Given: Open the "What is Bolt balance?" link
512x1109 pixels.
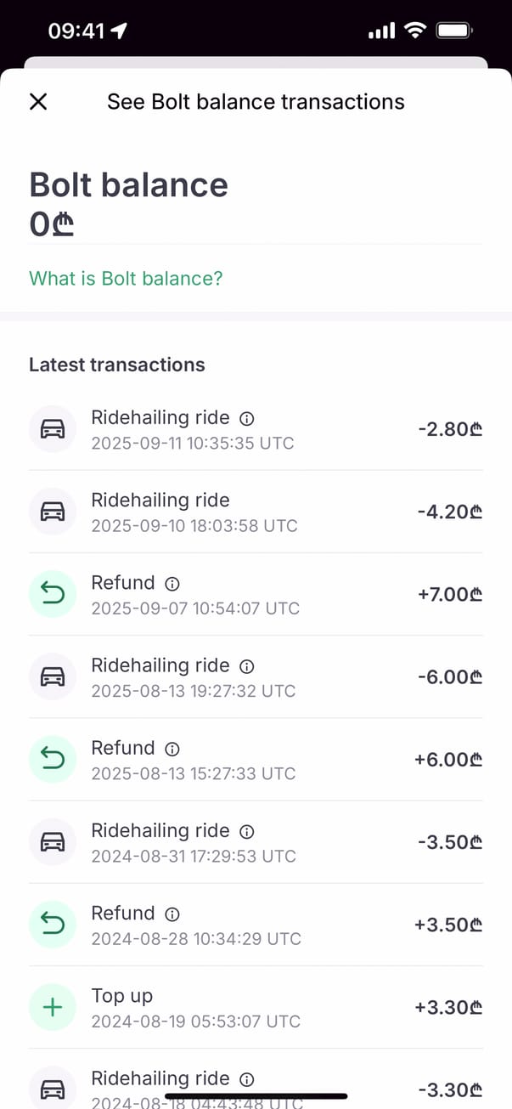Looking at the screenshot, I should 126,278.
